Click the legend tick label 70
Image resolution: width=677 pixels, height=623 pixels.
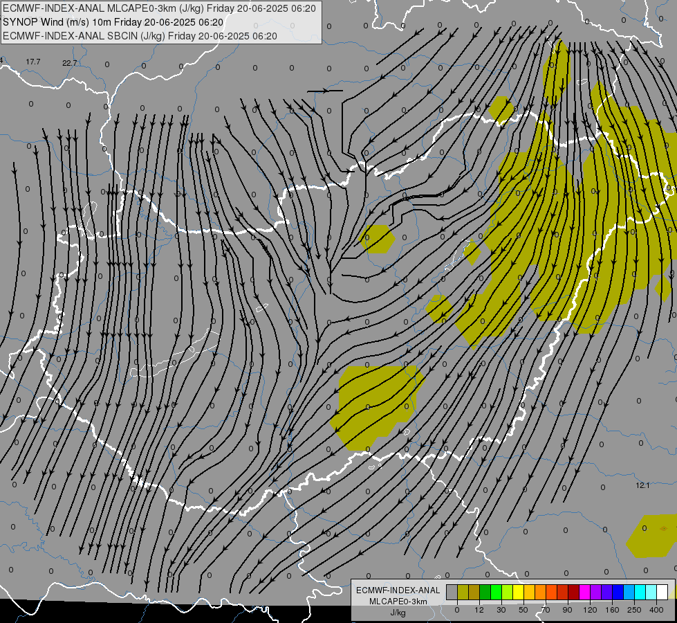(546, 610)
